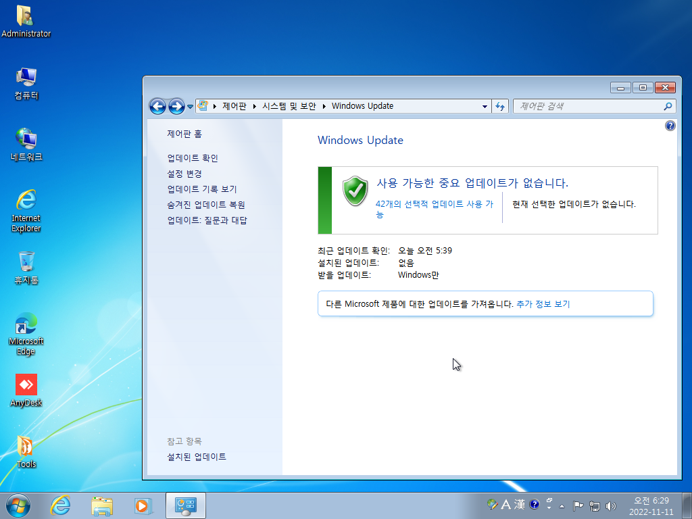Select Internet Explorer desktop icon

tap(26, 211)
